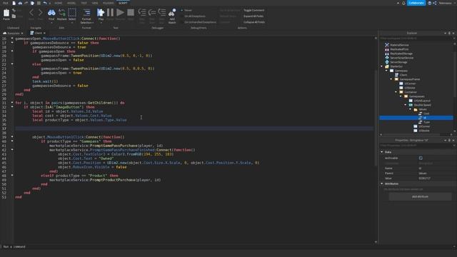Click the Stop playback icon
The width and height of the screenshot is (457, 257).
coord(131,13)
